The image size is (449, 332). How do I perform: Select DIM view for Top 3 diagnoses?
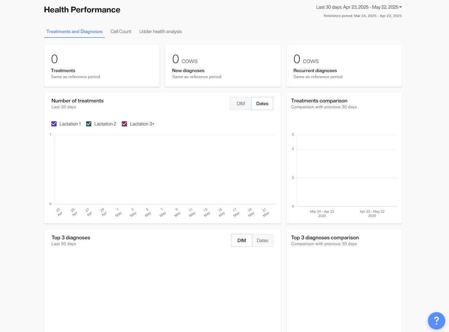click(241, 241)
